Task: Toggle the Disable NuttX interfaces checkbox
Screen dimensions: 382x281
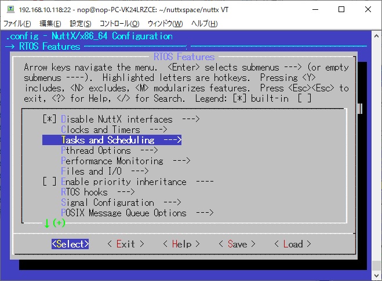Action: coord(49,119)
